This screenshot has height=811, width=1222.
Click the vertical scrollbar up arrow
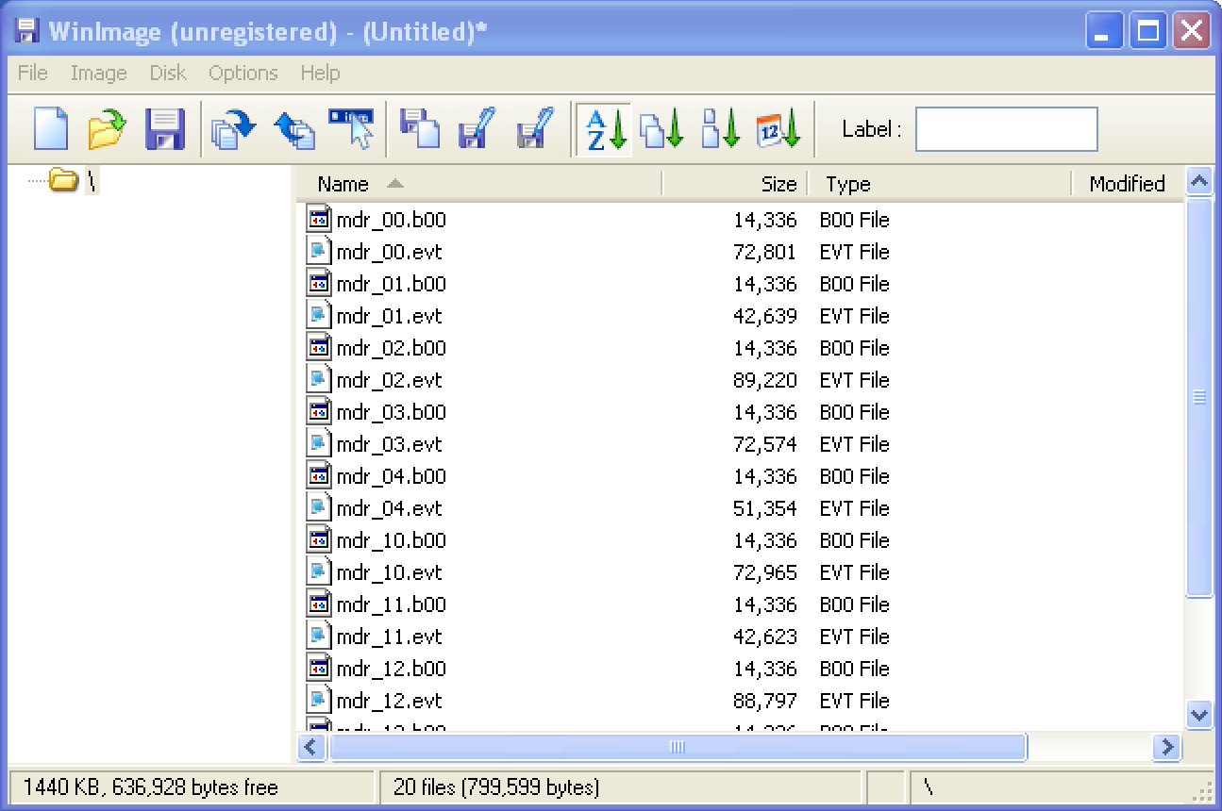(1199, 182)
